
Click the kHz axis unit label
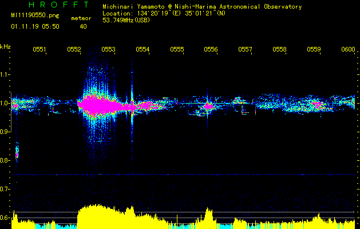[x=5, y=46]
